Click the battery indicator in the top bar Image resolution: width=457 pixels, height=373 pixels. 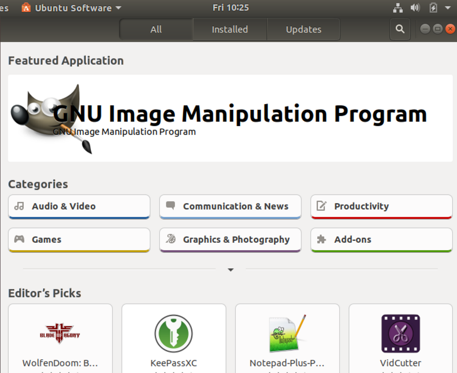pos(433,7)
